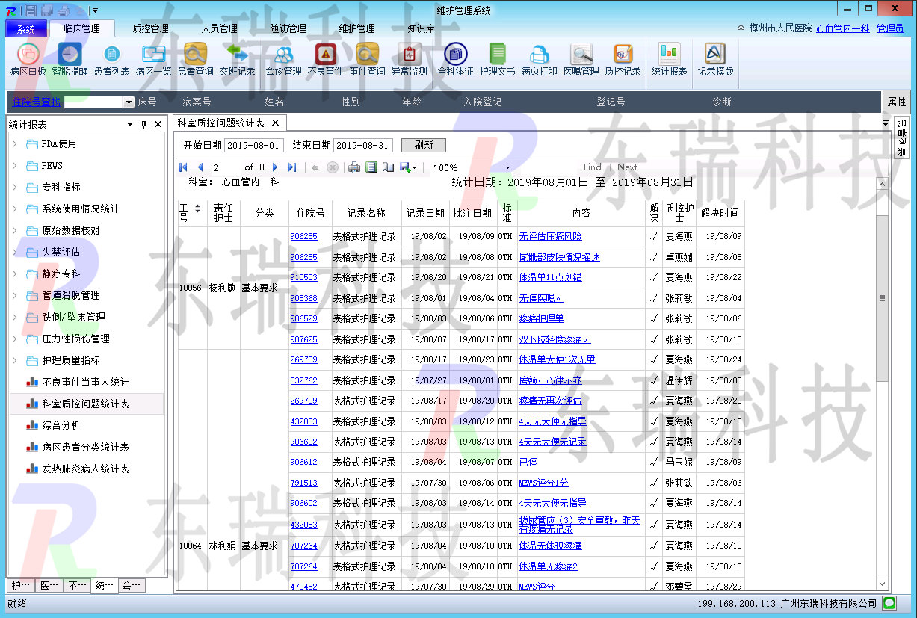
Task: Open the 100% zoom dropdown
Action: (x=508, y=168)
